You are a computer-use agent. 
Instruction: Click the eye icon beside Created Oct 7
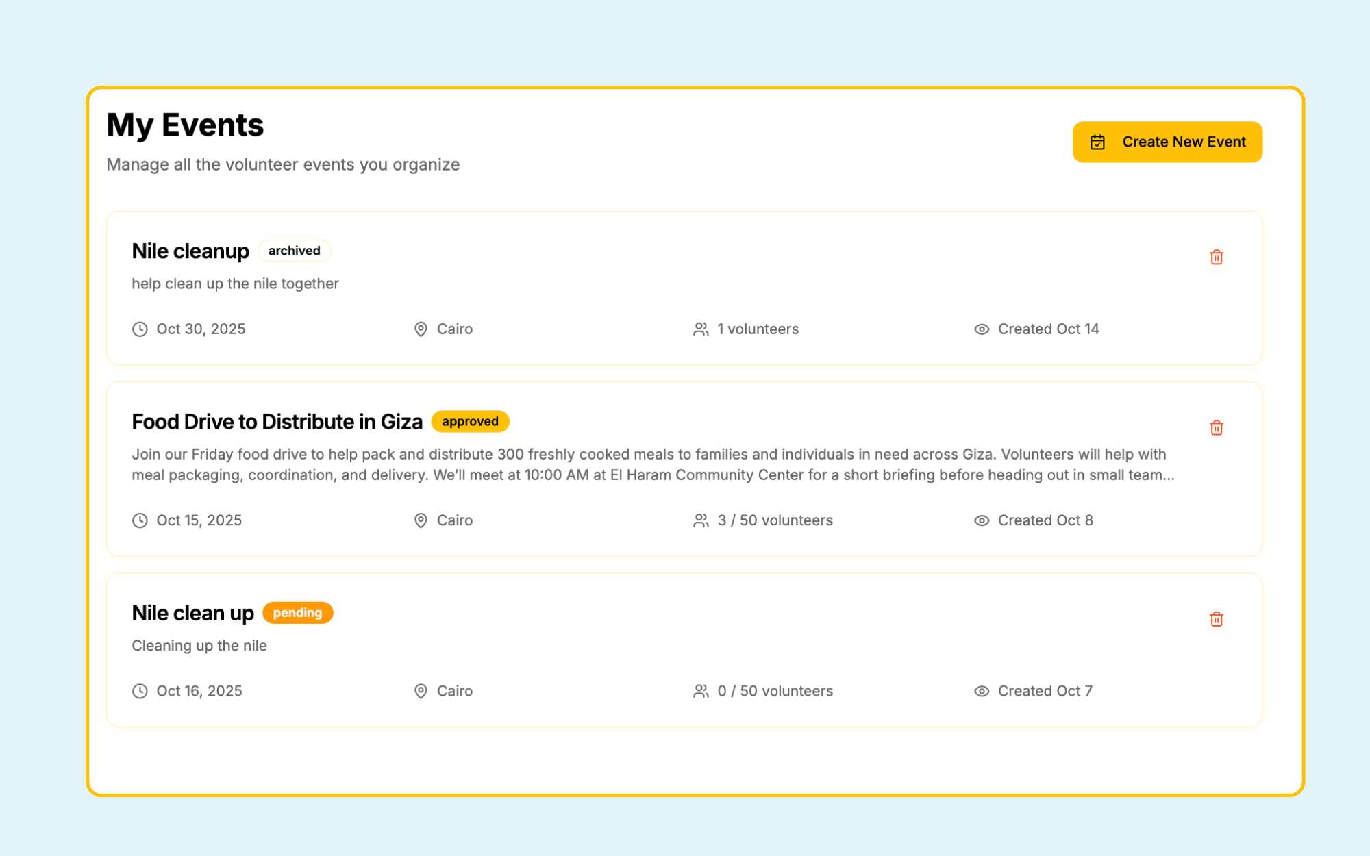(x=981, y=691)
